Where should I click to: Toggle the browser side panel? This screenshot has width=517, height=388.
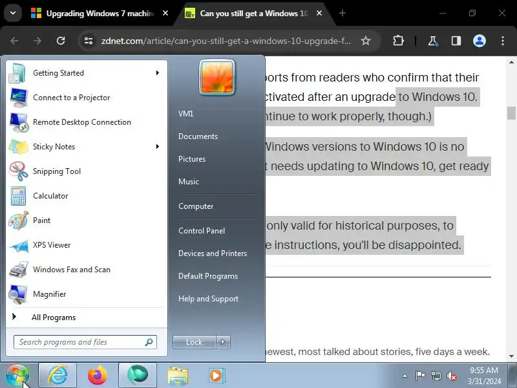[456, 41]
